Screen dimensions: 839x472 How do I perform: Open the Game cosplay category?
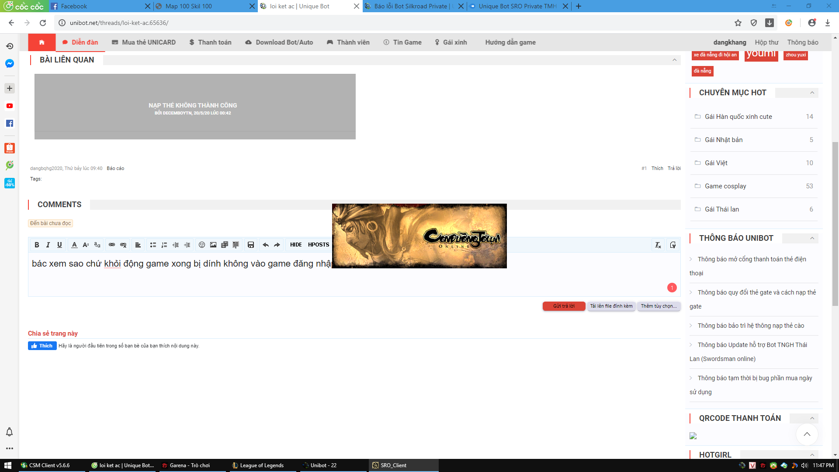tap(725, 186)
